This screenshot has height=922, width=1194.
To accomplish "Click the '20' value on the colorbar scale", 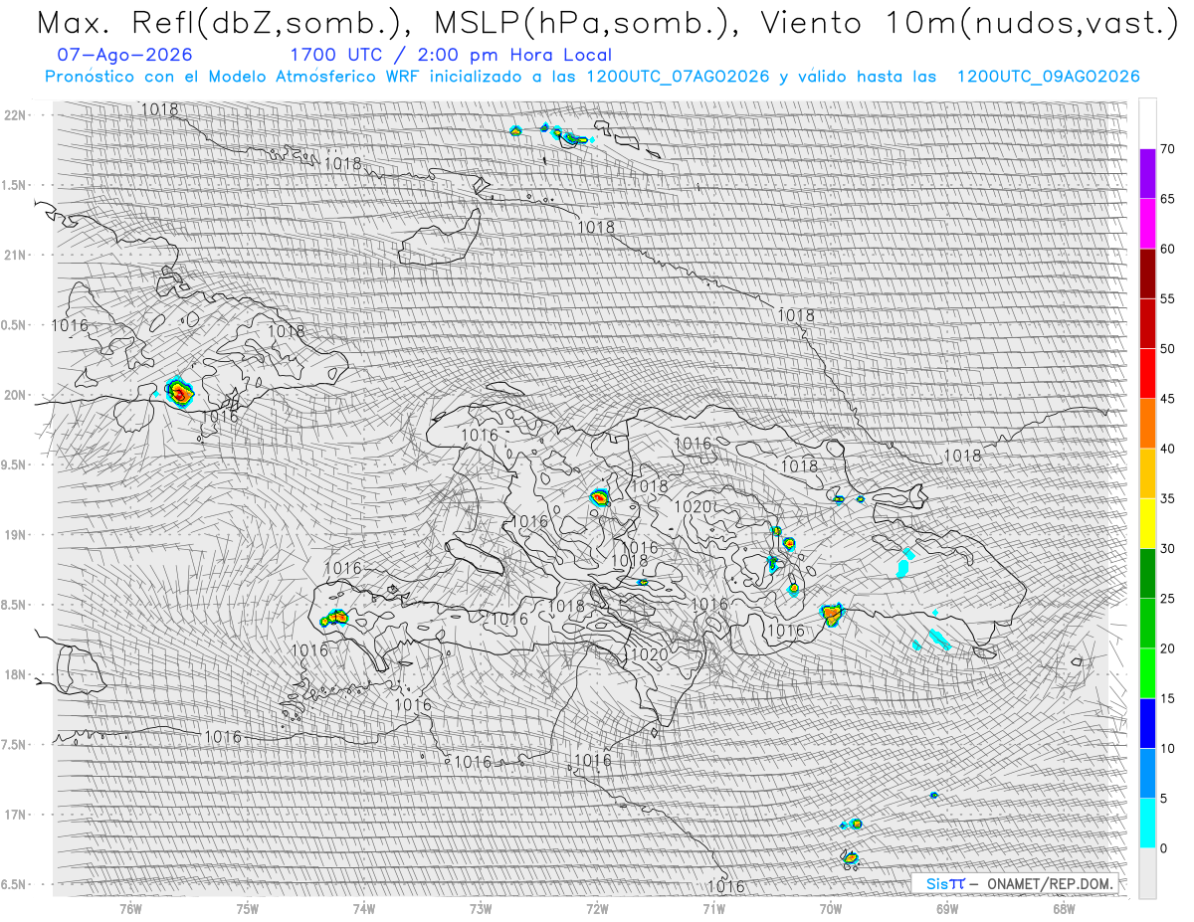I will (x=1167, y=648).
